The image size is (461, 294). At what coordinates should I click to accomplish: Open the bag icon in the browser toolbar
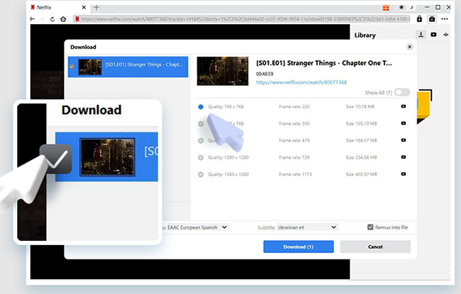click(x=432, y=19)
